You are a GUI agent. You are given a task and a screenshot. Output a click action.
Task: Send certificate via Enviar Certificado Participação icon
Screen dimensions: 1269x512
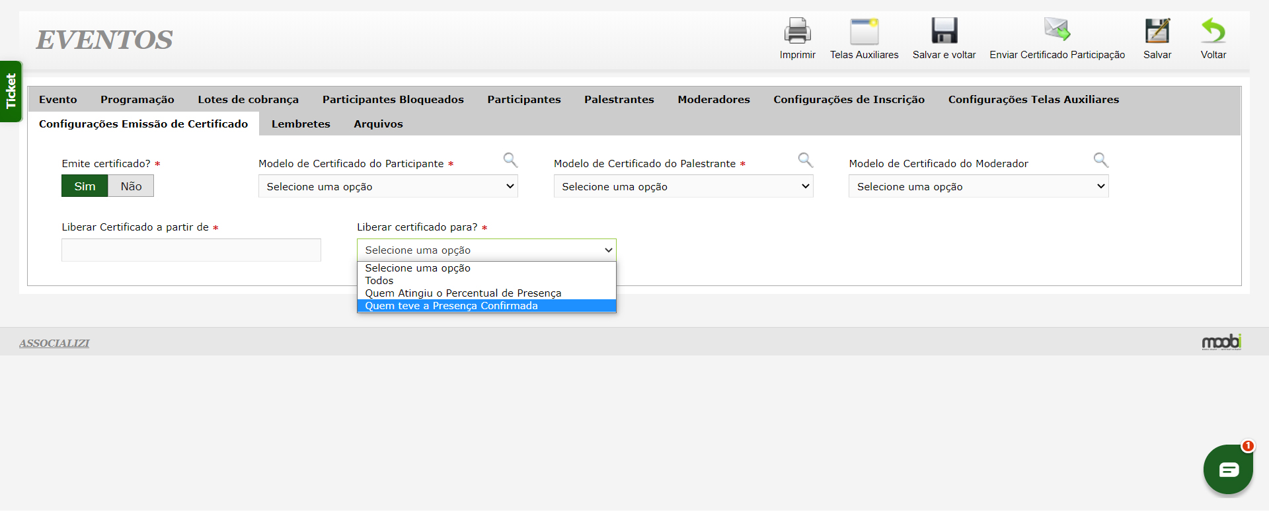coord(1057,30)
